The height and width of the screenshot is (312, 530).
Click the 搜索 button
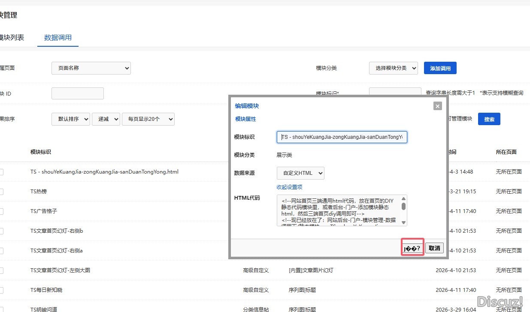(x=489, y=119)
